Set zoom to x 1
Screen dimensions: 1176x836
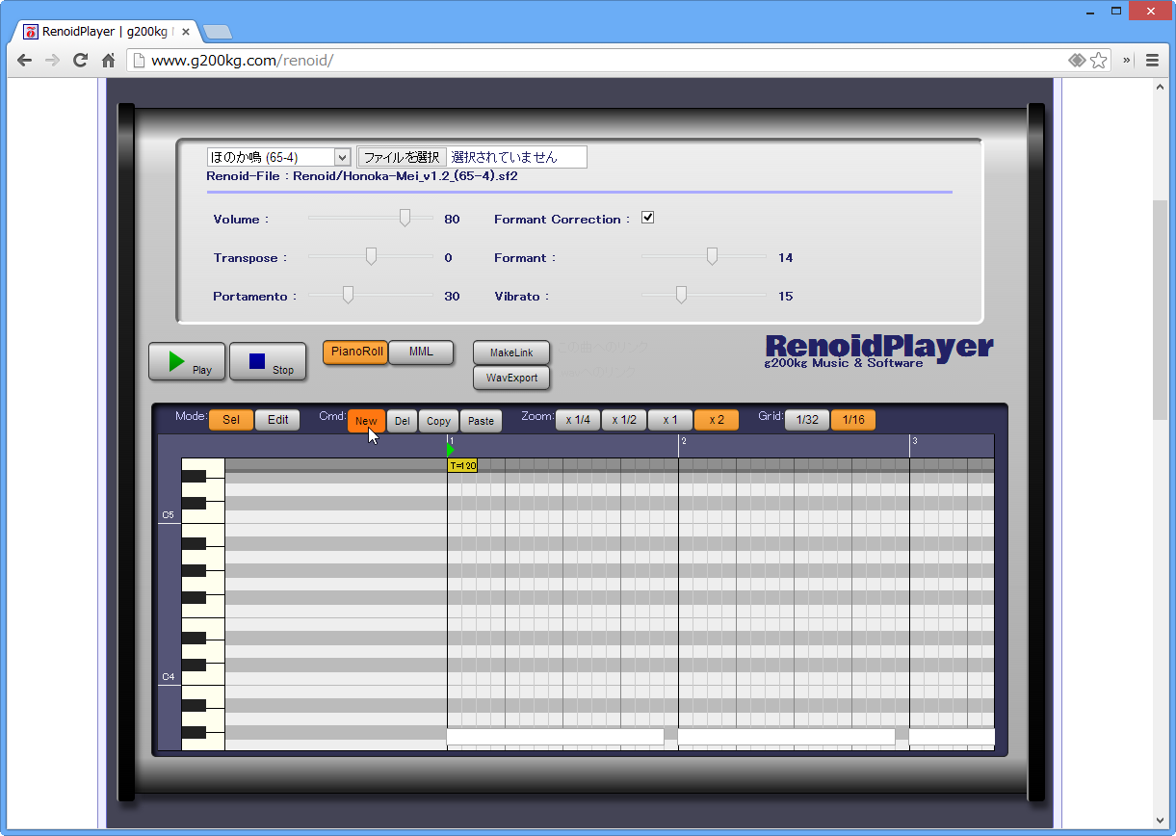670,420
